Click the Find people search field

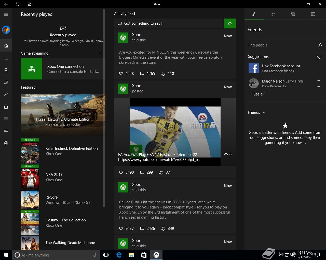281,45
